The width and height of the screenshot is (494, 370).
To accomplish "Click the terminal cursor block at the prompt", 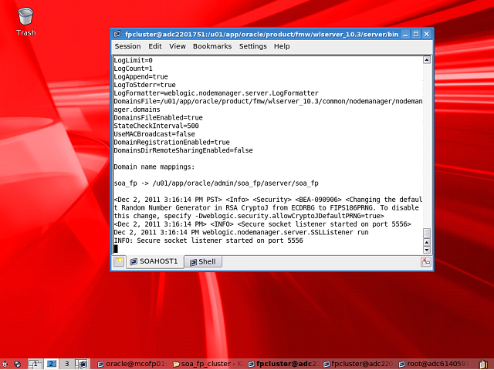I will (116, 249).
